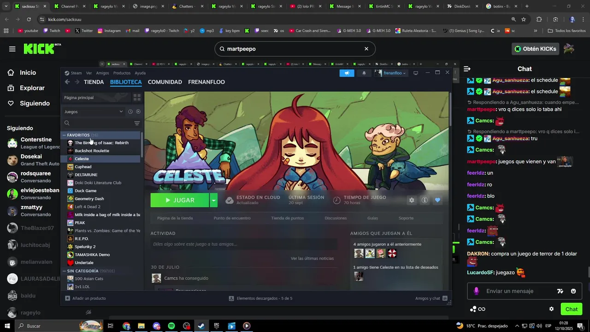This screenshot has height=332, width=590.
Task: Click the Celeste activity status field
Action: click(244, 244)
